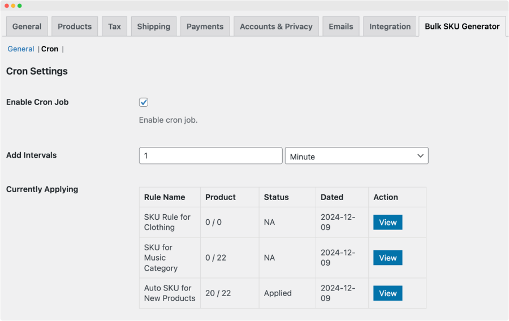
Task: Click the Add Intervals number field
Action: (x=210, y=156)
